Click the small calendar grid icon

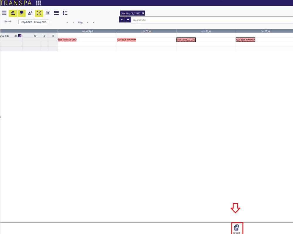click(48, 13)
